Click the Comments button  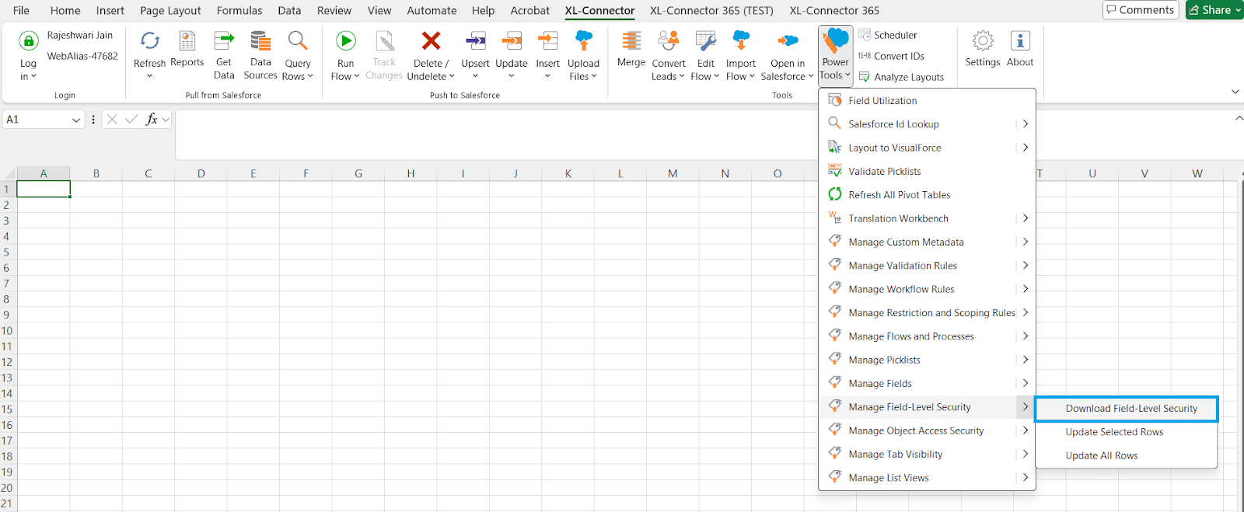(x=1141, y=10)
